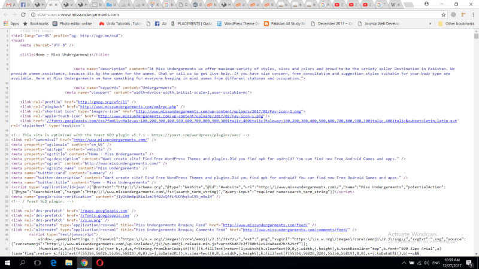The height and width of the screenshot is (269, 479).
Task: Click the vertical scrollbar thumb
Action: click(476, 36)
